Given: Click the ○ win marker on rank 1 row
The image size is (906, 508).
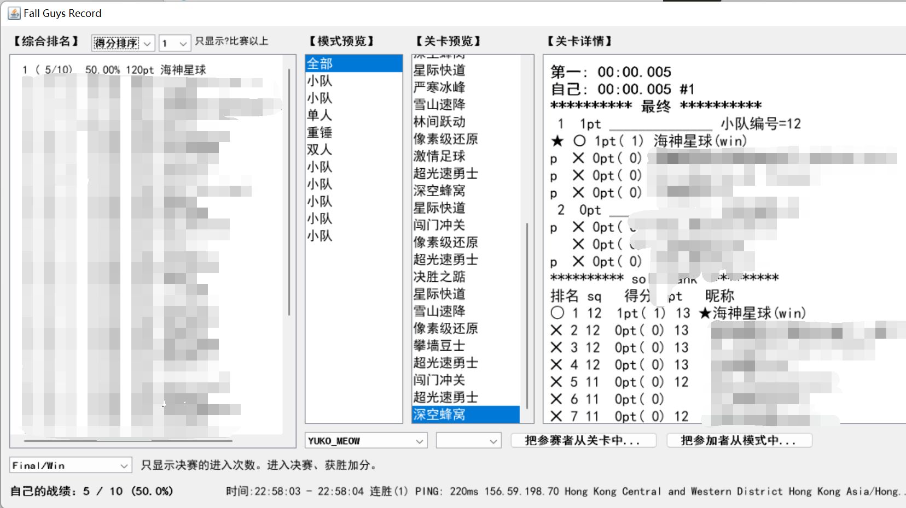Looking at the screenshot, I should [x=557, y=312].
